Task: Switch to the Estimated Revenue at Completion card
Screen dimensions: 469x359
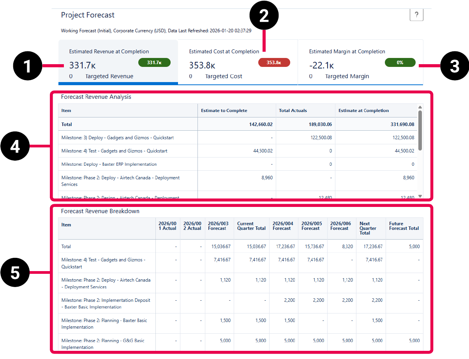Action: point(117,62)
